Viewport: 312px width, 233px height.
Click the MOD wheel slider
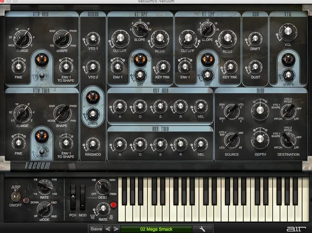tap(82, 197)
